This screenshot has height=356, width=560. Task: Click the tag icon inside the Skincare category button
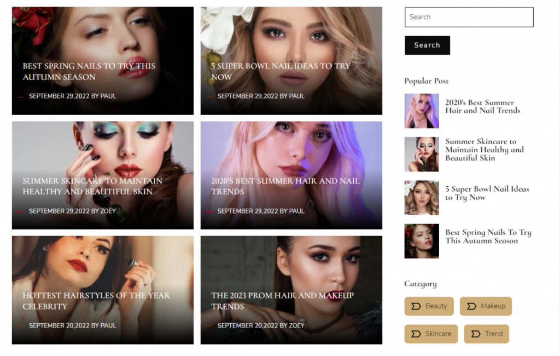(x=415, y=334)
